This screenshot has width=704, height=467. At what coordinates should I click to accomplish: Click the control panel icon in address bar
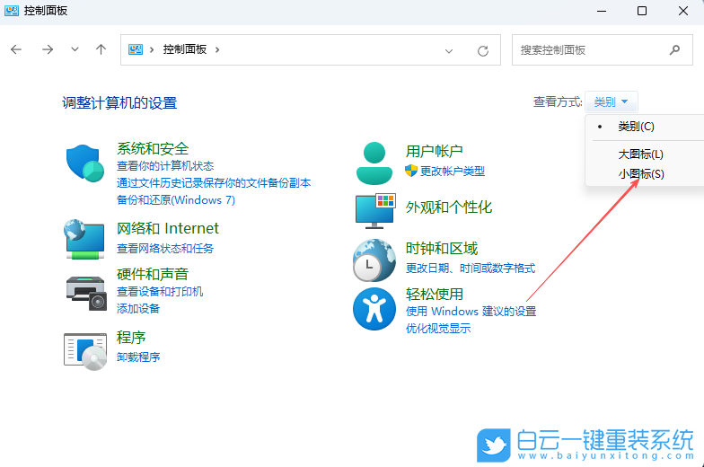[x=136, y=49]
